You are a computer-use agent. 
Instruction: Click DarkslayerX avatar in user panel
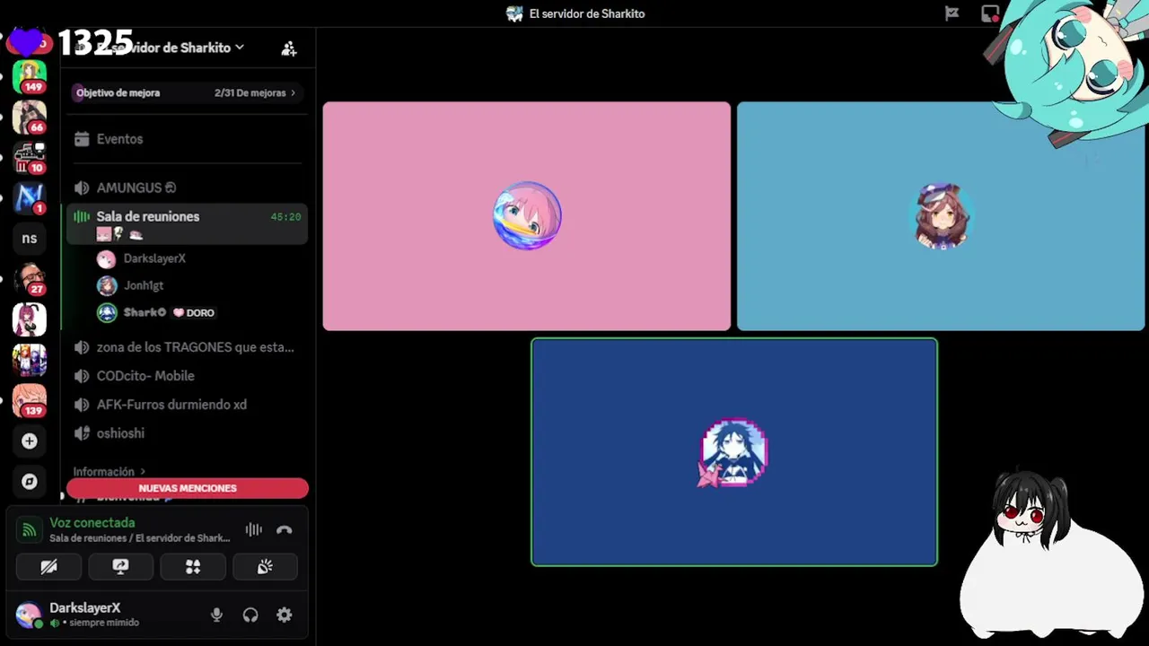29,615
